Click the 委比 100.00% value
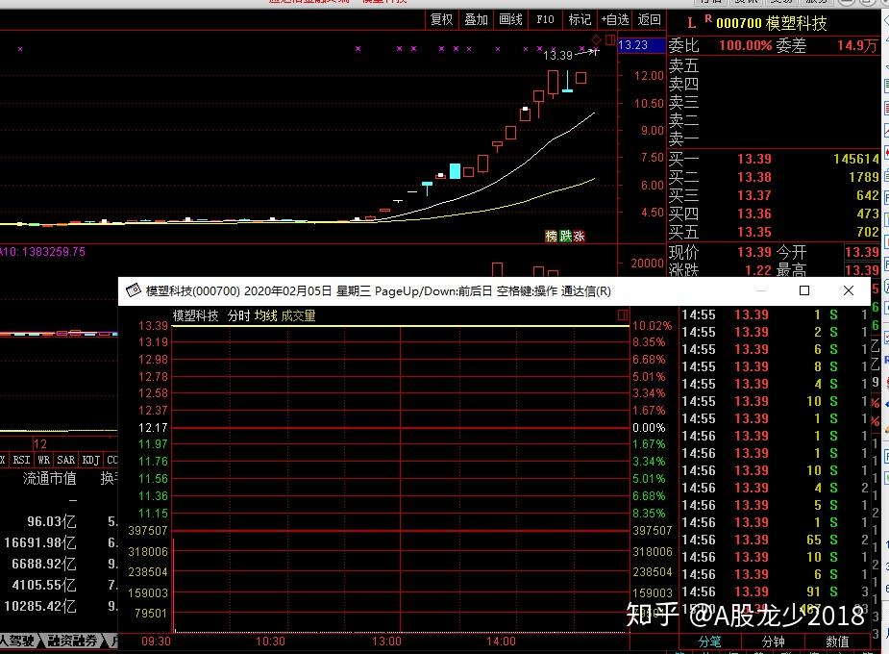The width and height of the screenshot is (889, 654). coord(746,45)
